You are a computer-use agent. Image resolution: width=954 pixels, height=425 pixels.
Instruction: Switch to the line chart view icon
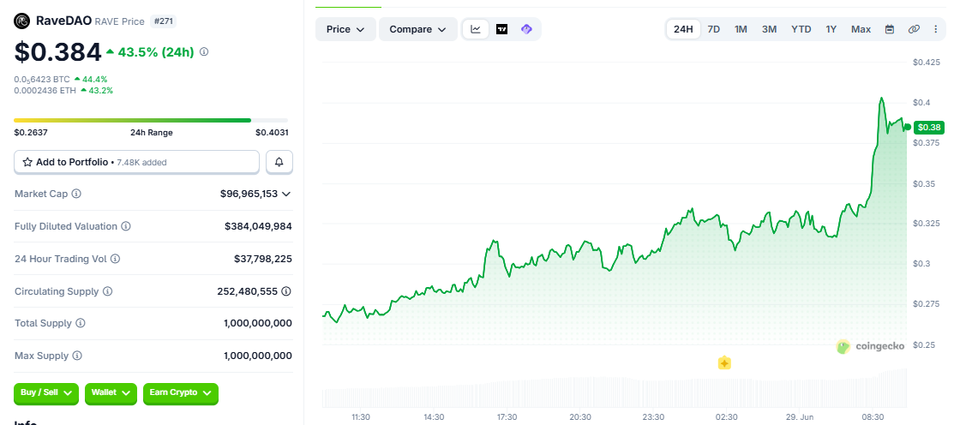476,29
